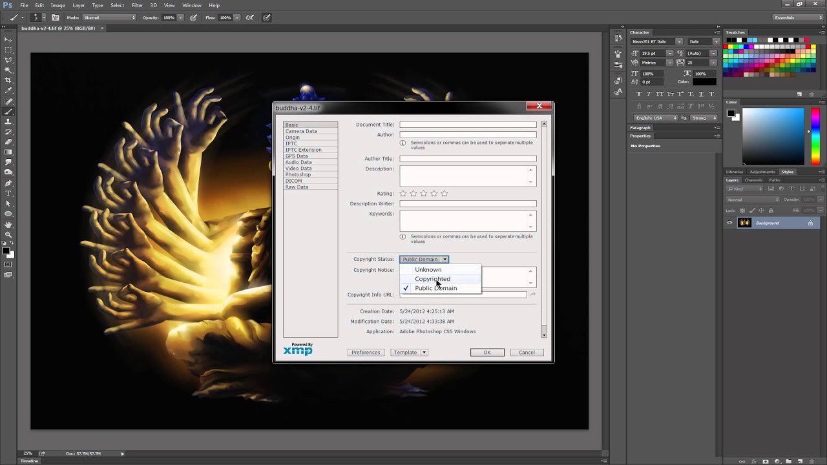The width and height of the screenshot is (827, 465).
Task: Select the Ellipse shape tool
Action: [8, 214]
